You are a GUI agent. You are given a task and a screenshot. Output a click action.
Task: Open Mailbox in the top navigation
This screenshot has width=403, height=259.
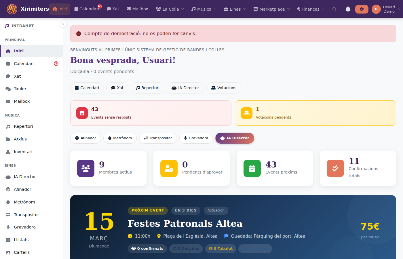137,9
